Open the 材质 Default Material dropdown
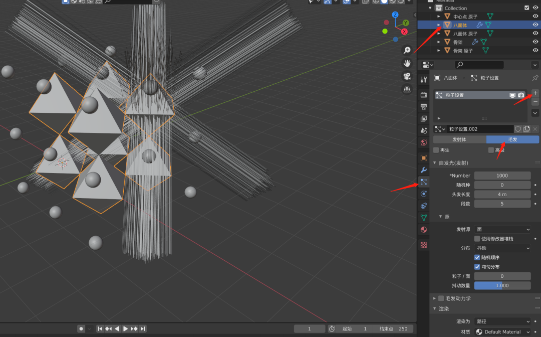This screenshot has width=541, height=337. [x=502, y=332]
